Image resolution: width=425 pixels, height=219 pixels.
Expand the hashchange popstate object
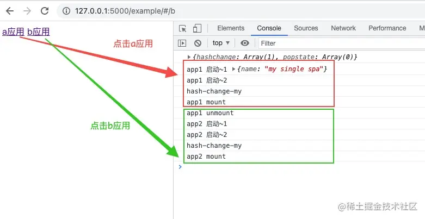(189, 57)
